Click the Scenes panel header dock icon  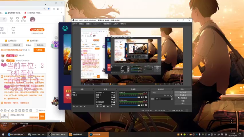[x=93, y=89]
